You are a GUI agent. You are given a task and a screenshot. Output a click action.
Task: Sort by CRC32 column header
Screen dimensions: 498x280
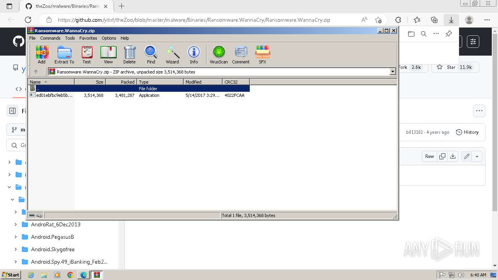(x=236, y=82)
